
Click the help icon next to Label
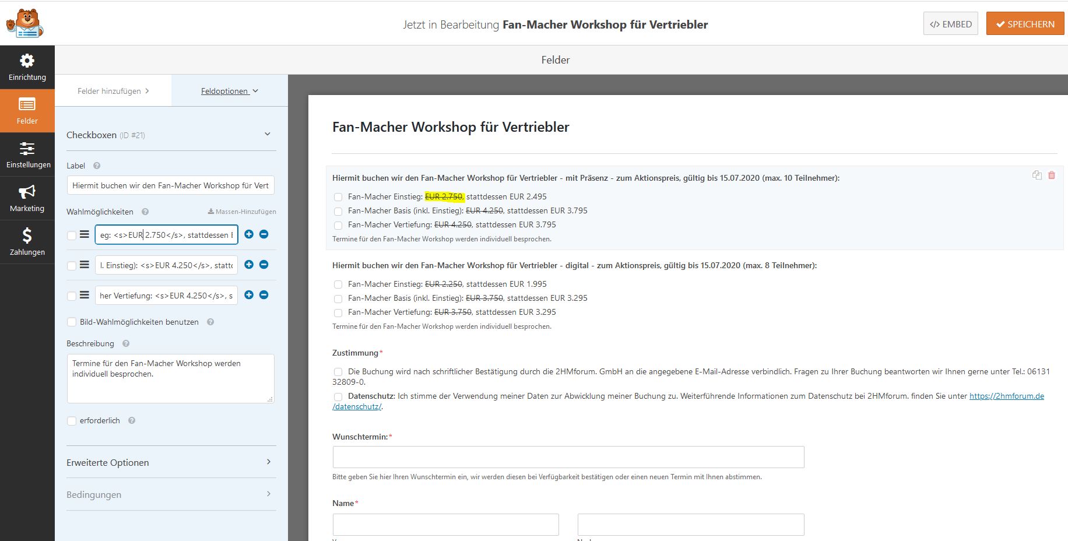click(97, 166)
